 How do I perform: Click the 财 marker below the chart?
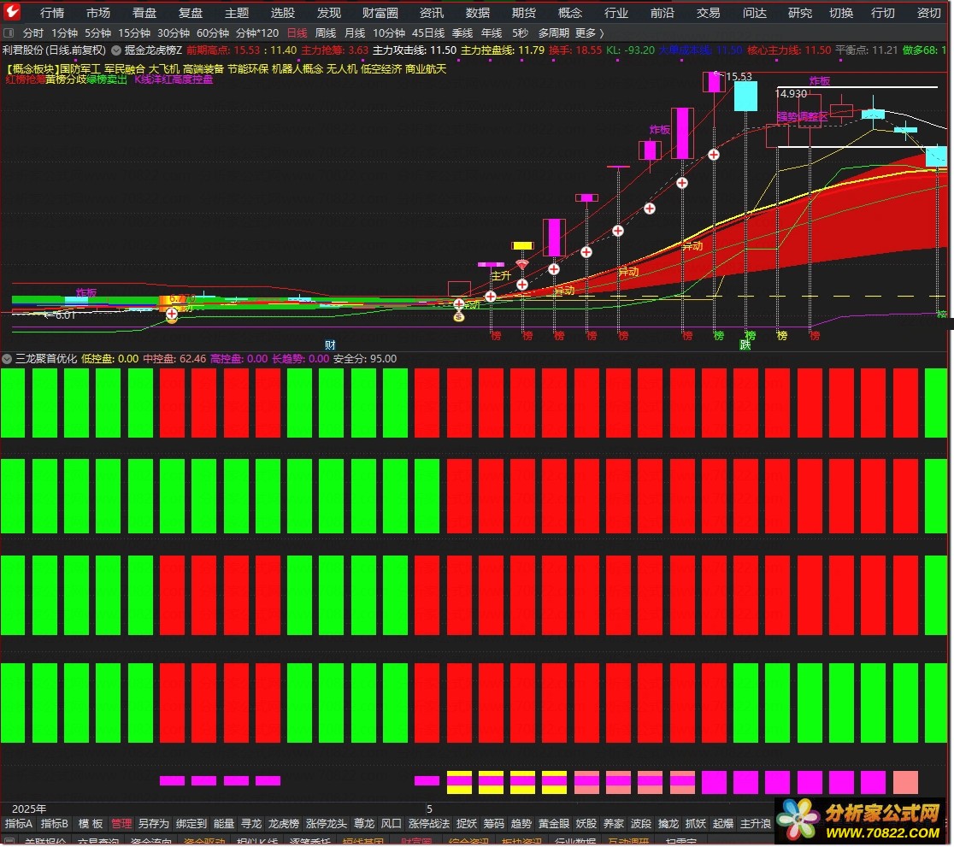(330, 345)
